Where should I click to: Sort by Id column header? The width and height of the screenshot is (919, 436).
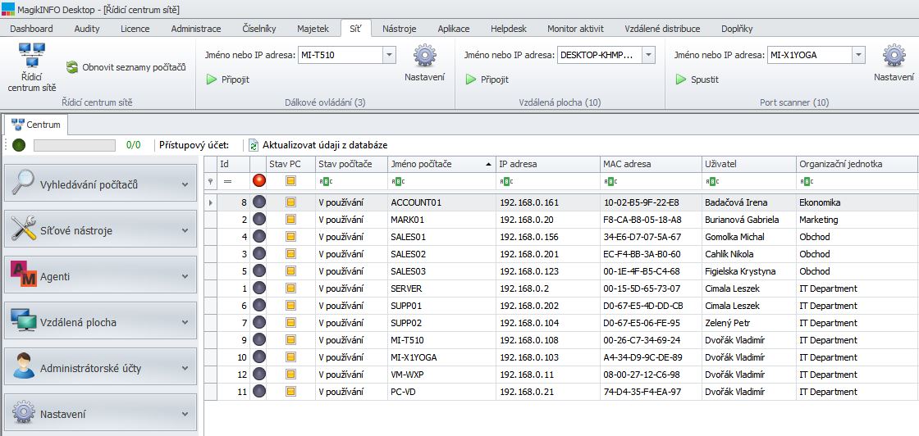click(x=233, y=165)
